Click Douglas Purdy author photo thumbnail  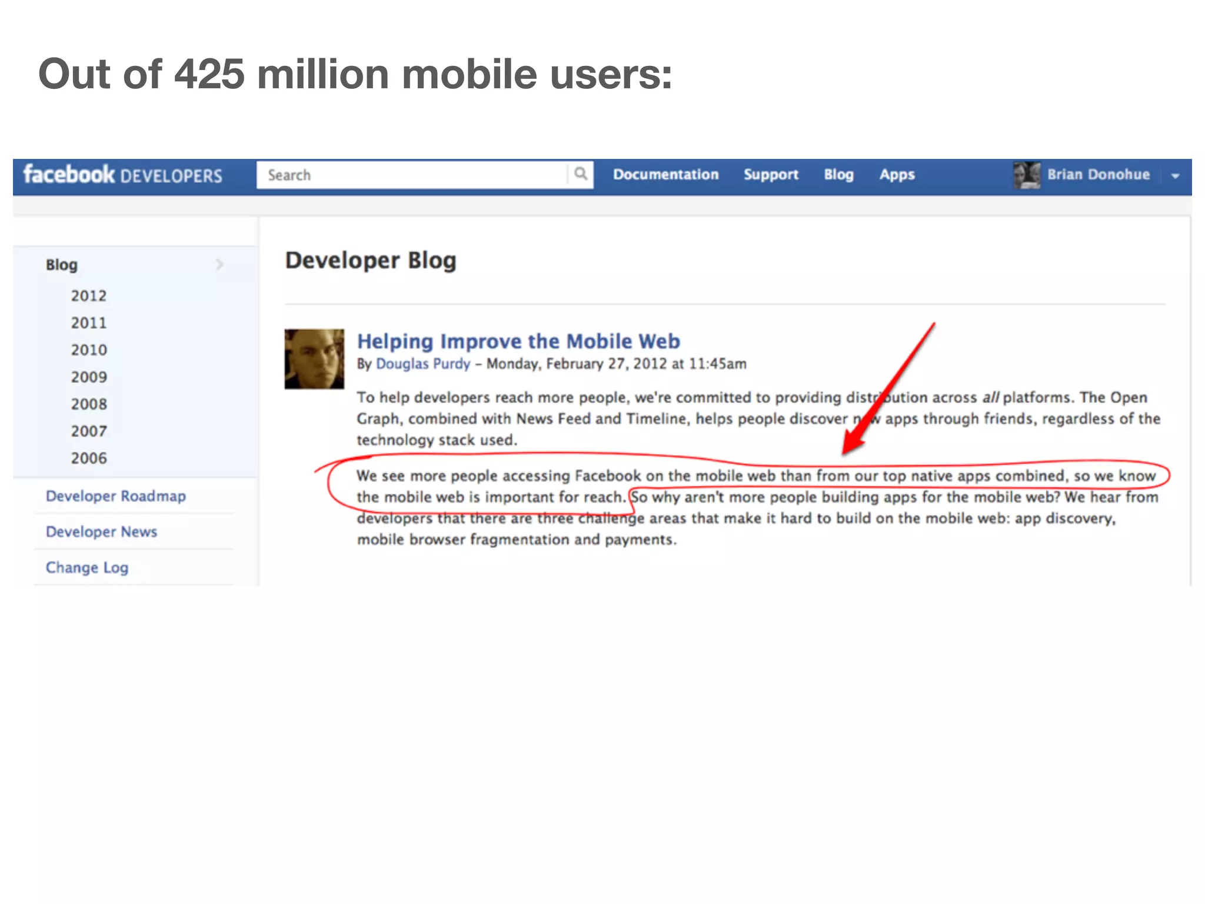314,358
